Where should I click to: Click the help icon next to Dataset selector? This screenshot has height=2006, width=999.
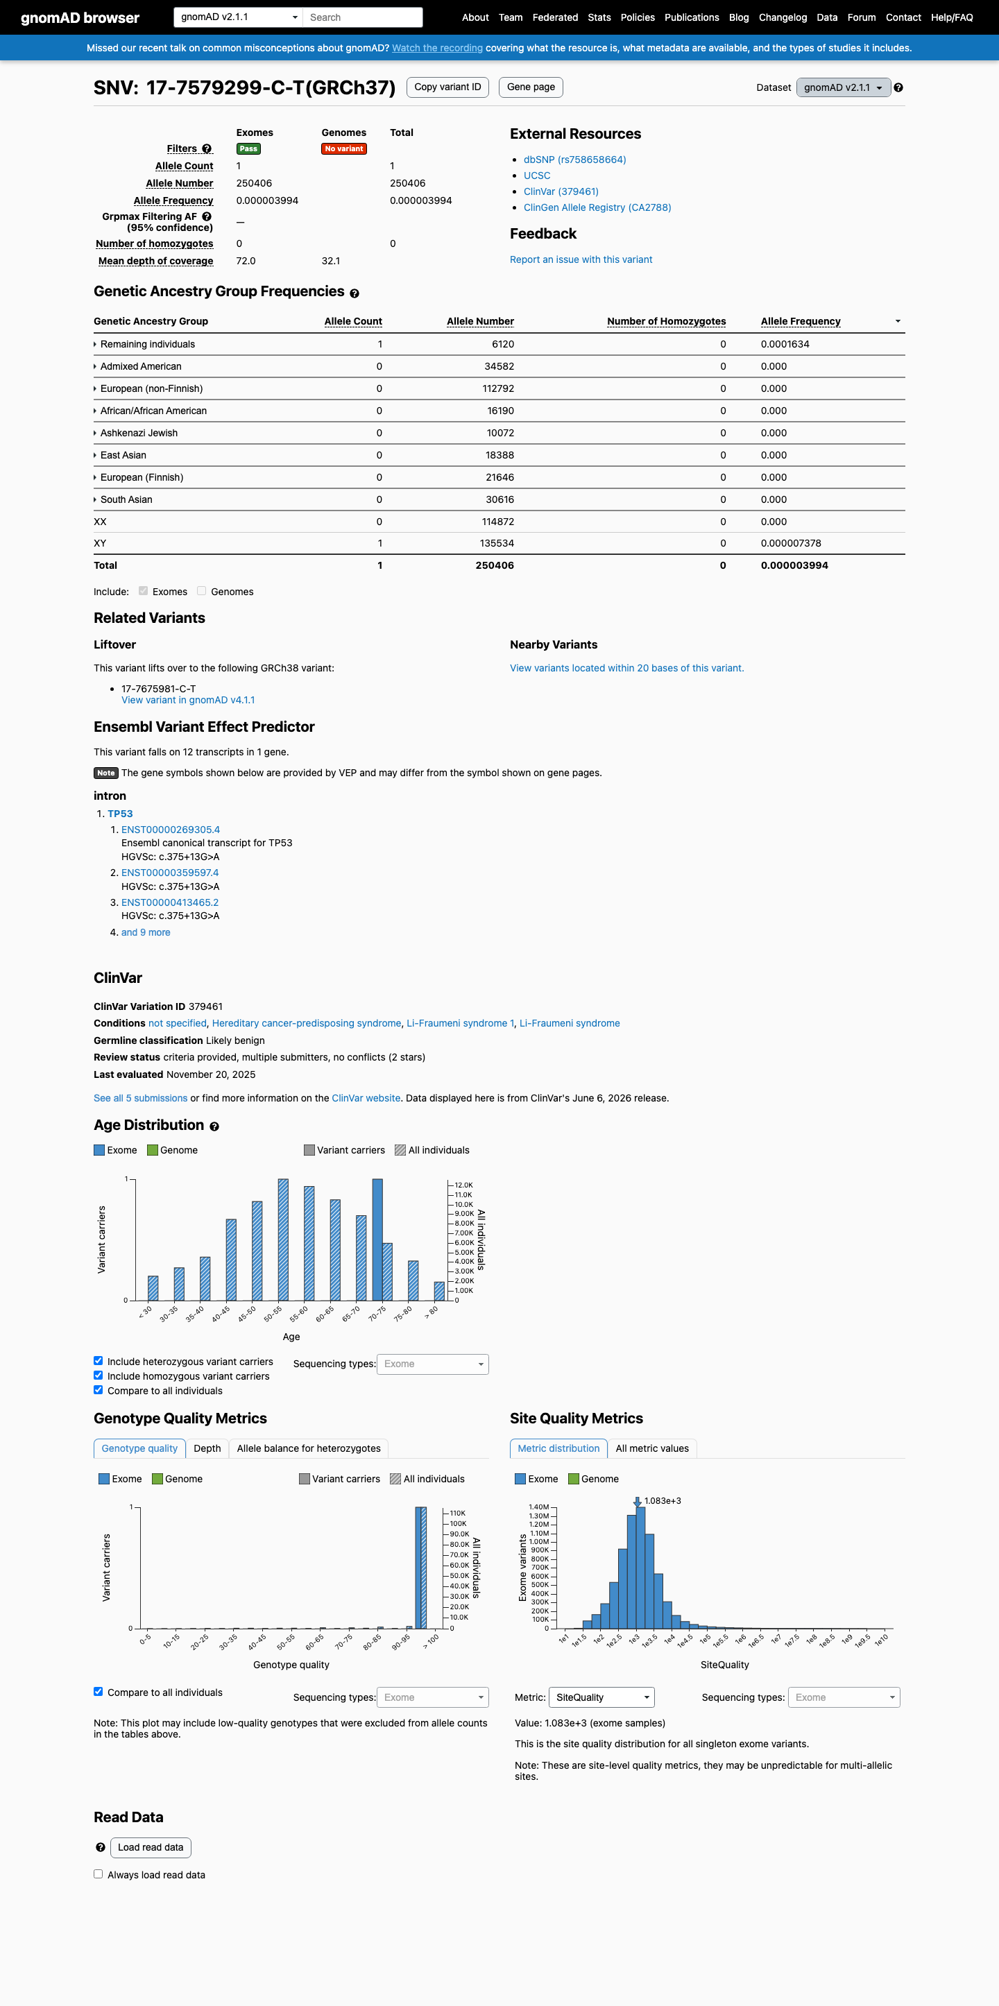coord(898,88)
